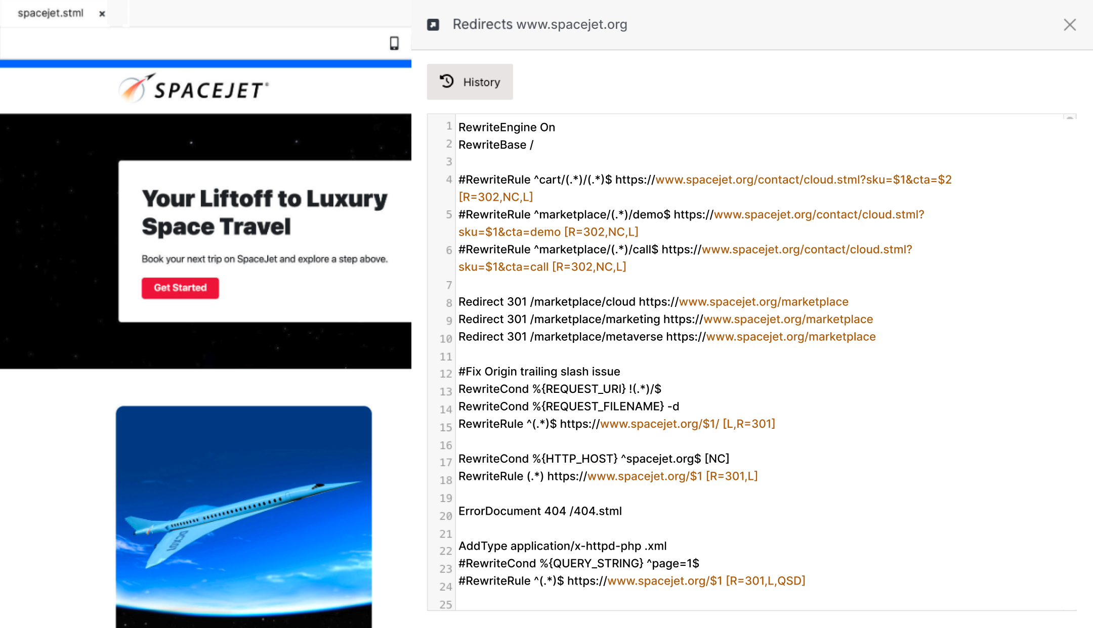Viewport: 1093px width, 628px height.
Task: Close the spacejet.stml tab
Action: [102, 14]
